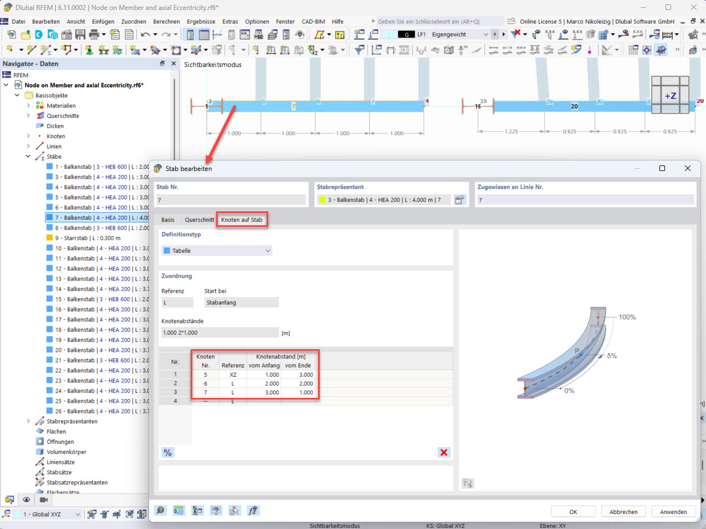Viewport: 706px width, 529px height.
Task: Open the Navigator Views camera tab
Action: (44, 500)
